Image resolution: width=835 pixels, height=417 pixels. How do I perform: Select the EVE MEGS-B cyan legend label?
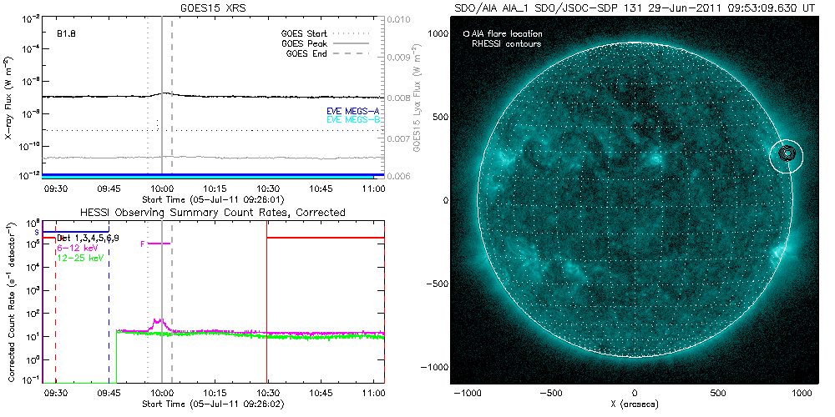(x=353, y=120)
